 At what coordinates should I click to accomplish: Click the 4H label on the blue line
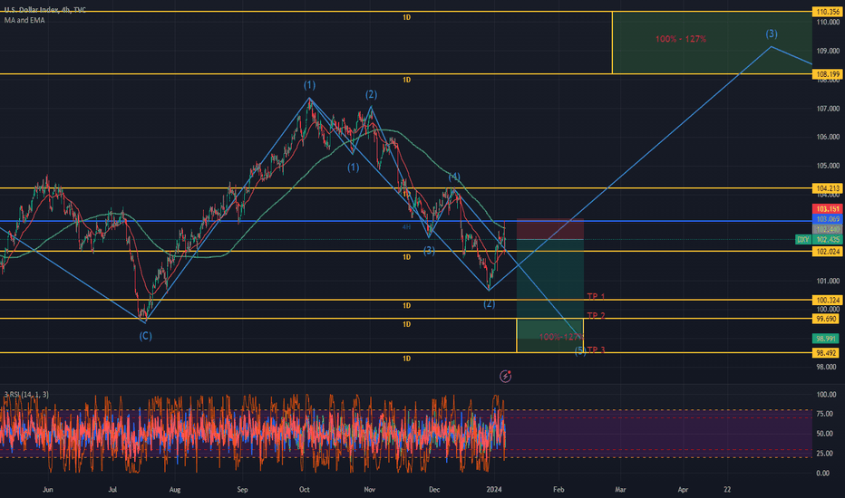click(406, 226)
